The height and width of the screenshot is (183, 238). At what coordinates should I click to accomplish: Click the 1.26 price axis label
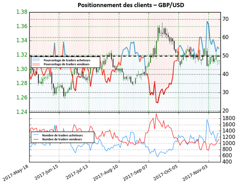coord(22,98)
